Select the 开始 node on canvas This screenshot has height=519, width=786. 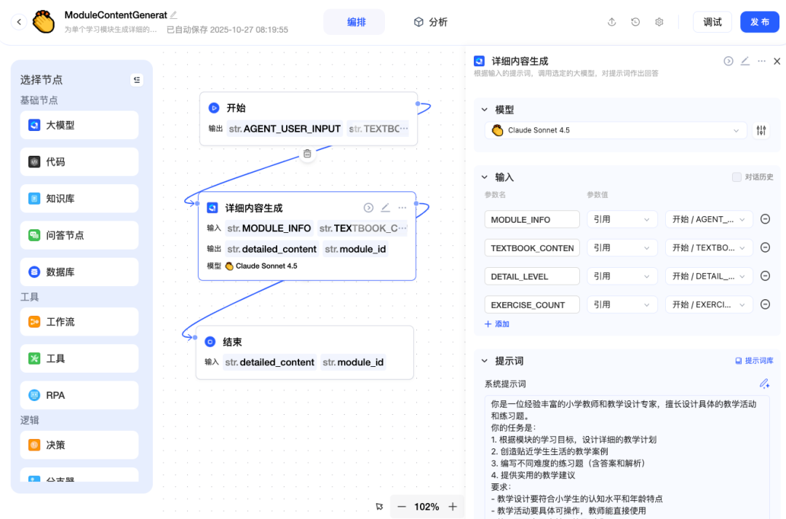[309, 119]
